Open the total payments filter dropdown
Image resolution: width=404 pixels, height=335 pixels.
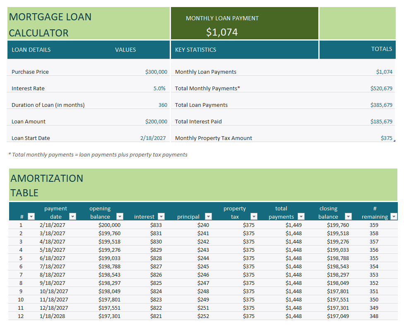tap(301, 217)
